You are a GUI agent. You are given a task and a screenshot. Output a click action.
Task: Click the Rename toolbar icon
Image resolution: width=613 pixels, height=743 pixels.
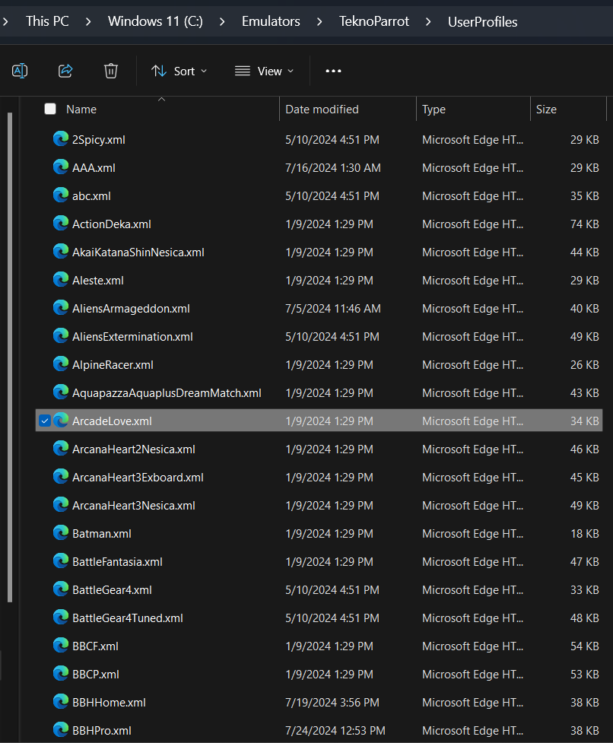tap(20, 71)
